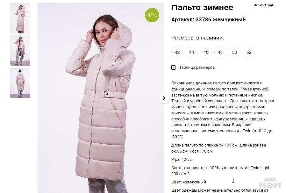Click the green NEW badge
This screenshot has width=286, height=193.
point(152,15)
